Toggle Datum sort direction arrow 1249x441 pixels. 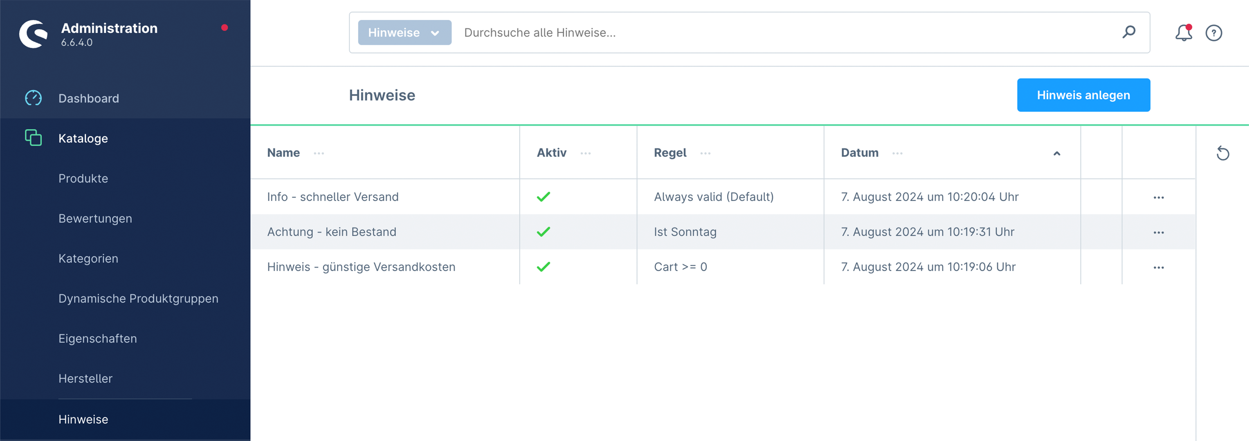[1057, 154]
